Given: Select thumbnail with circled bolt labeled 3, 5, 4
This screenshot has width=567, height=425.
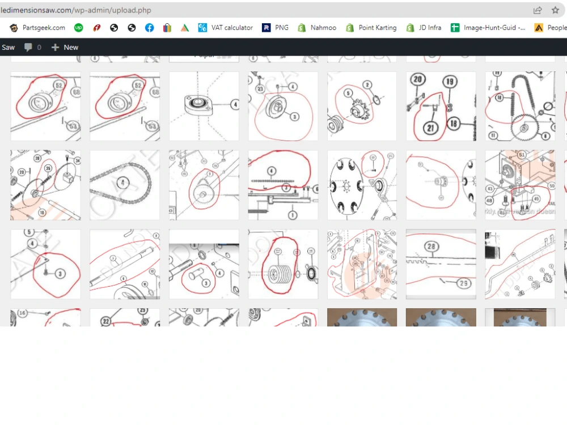Looking at the screenshot, I should 45,264.
